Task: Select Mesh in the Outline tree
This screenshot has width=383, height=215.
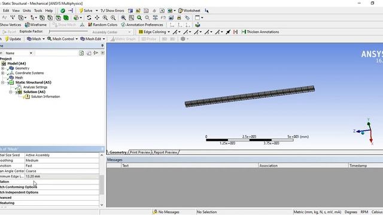Action: tap(19, 78)
